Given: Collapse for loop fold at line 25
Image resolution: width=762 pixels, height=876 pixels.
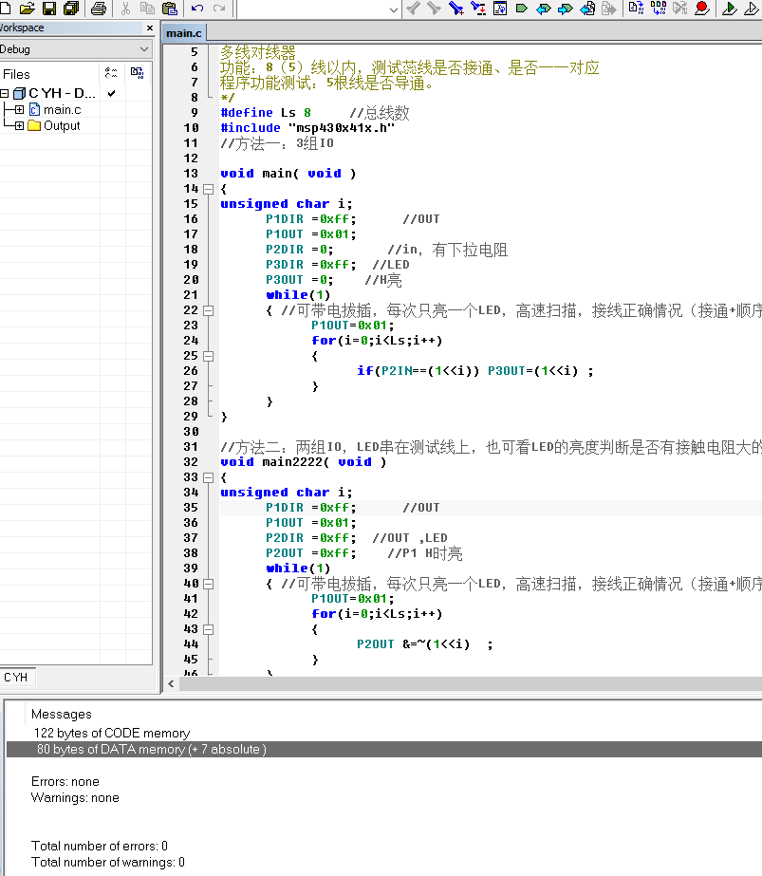Looking at the screenshot, I should point(209,356).
